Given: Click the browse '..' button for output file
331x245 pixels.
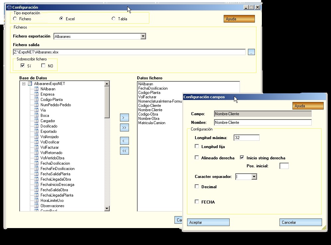Looking at the screenshot, I should 251,52.
